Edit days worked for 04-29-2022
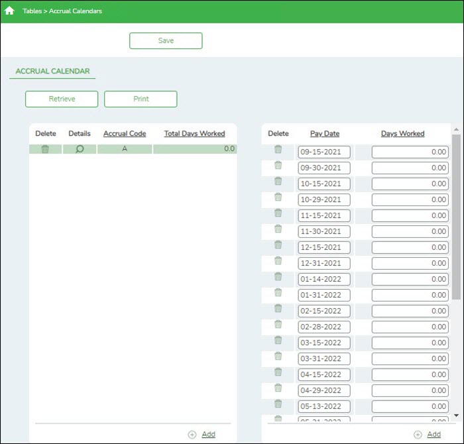 410,390
